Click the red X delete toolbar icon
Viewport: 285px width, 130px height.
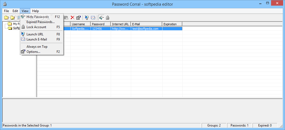click(72, 18)
